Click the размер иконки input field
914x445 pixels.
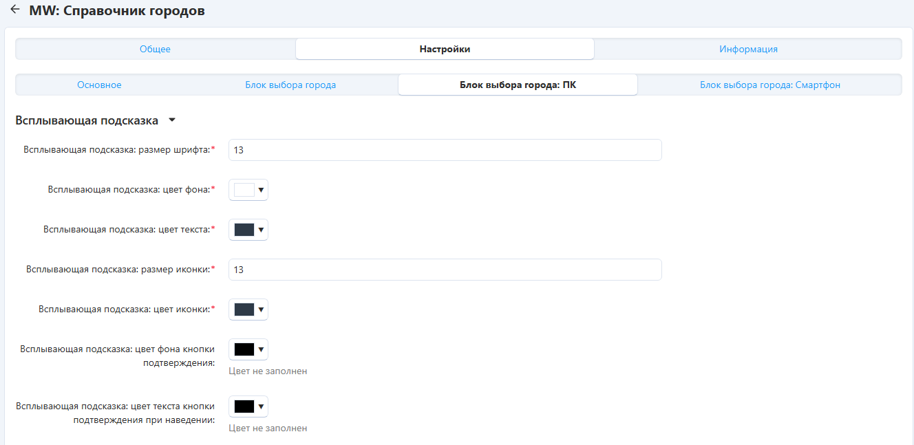click(445, 270)
